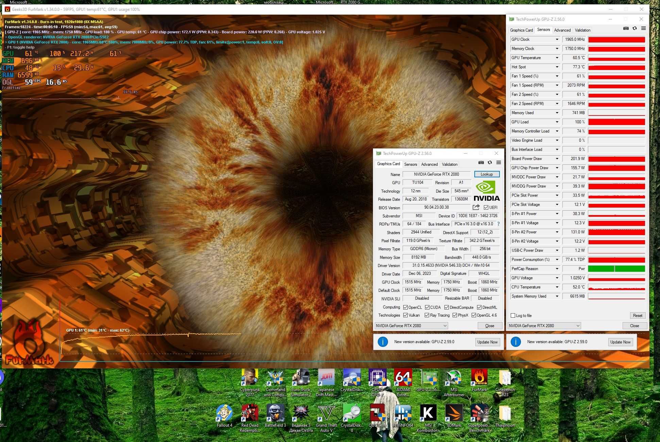Open Memory Used sensor dropdown

point(557,113)
